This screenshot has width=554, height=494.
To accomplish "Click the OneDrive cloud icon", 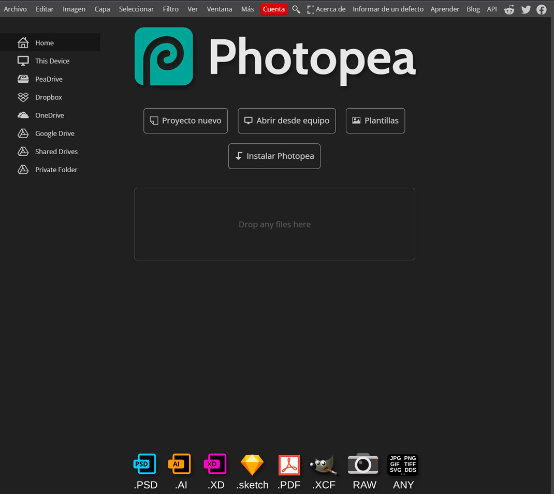I will coord(23,115).
